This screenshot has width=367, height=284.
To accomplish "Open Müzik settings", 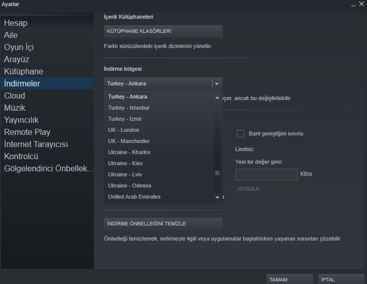I will (47, 108).
